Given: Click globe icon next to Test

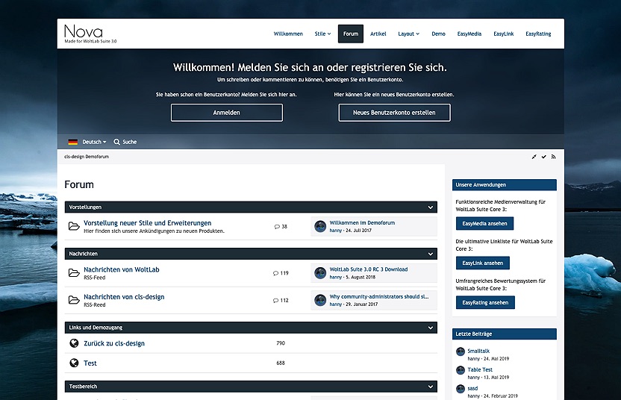Looking at the screenshot, I should coord(74,363).
